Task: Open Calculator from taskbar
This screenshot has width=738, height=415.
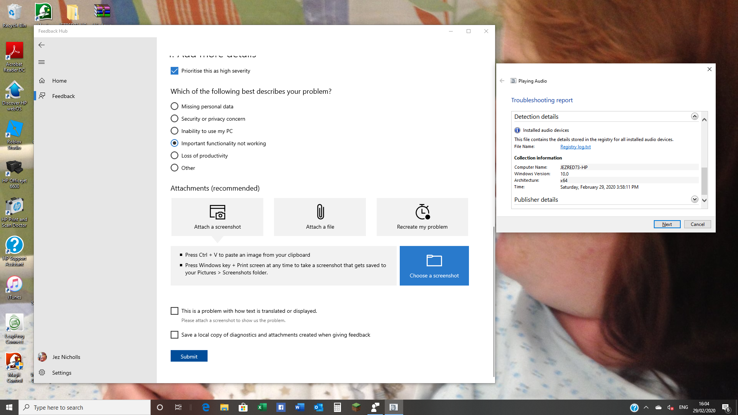Action: tap(337, 407)
